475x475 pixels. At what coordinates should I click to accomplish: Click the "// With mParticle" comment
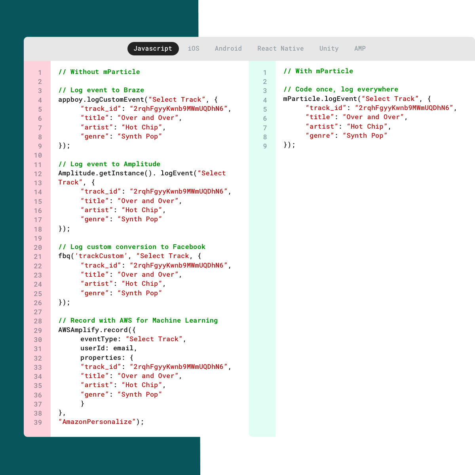click(318, 71)
